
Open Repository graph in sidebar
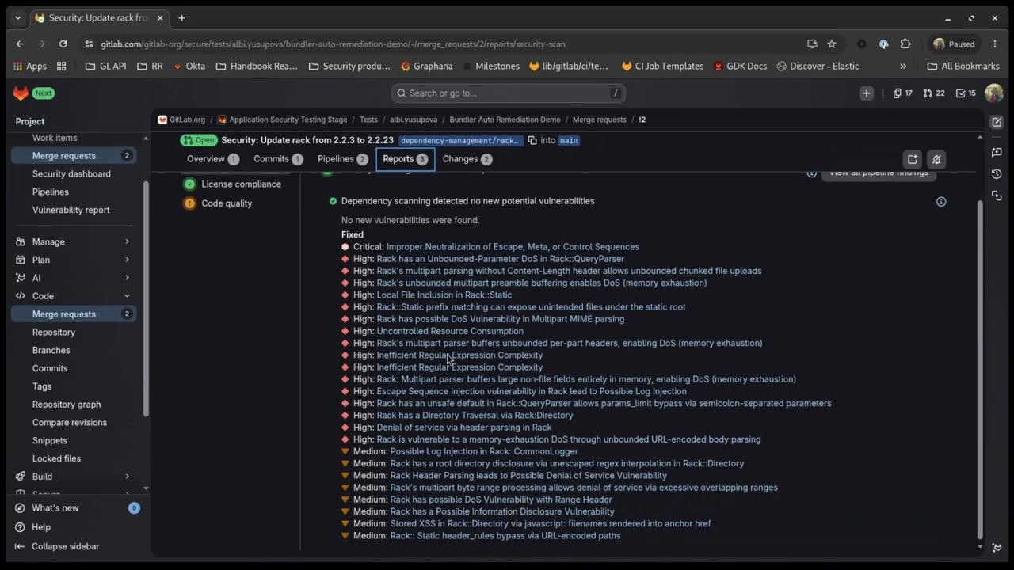[67, 405]
